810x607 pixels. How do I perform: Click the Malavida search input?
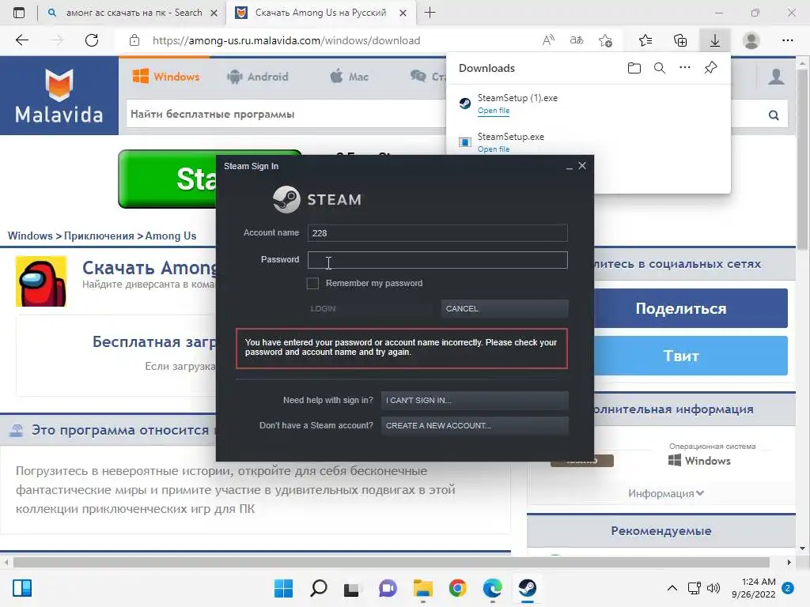point(286,114)
